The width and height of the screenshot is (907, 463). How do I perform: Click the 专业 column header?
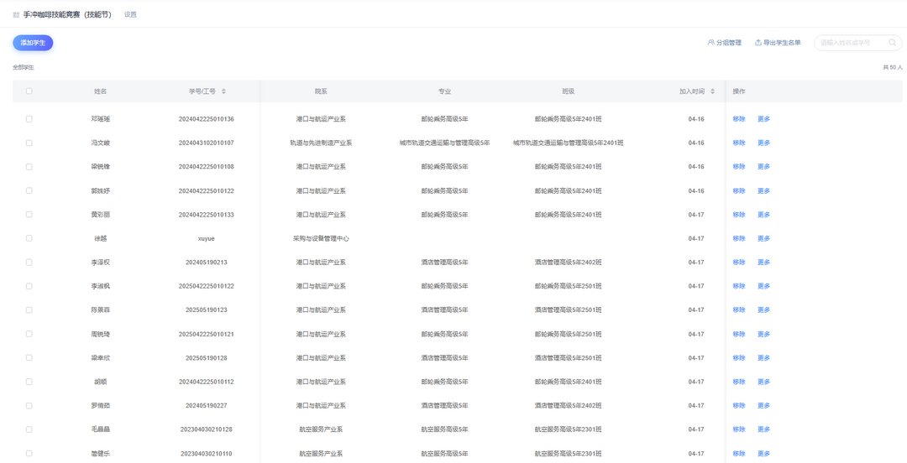click(445, 91)
